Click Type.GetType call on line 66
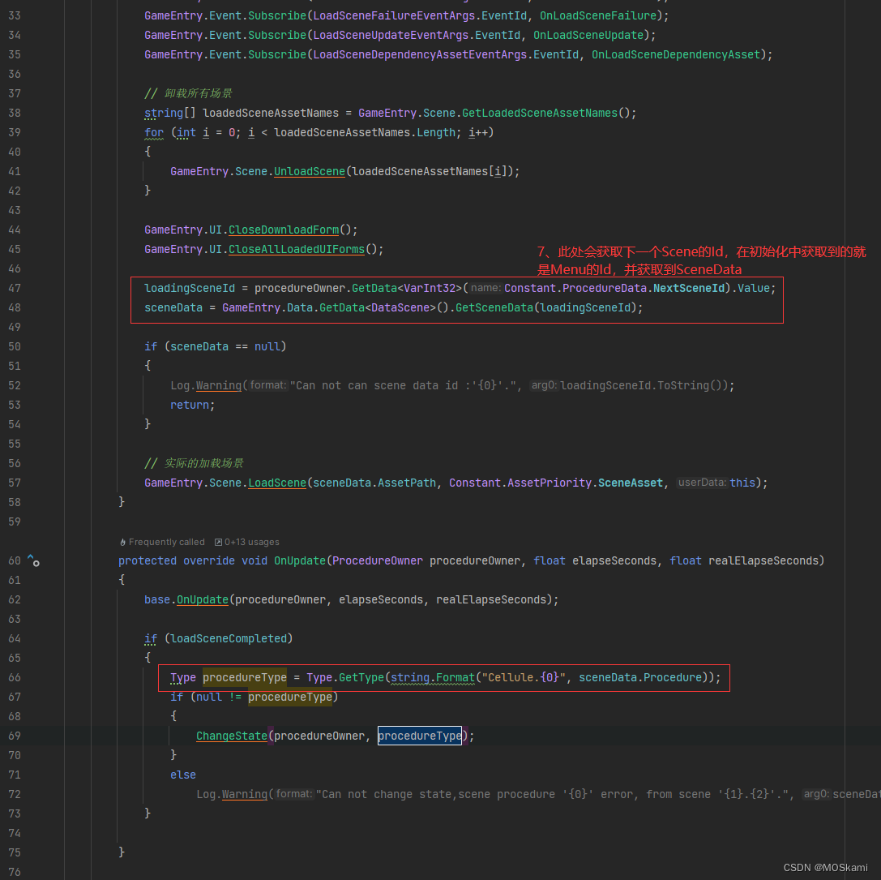Image resolution: width=881 pixels, height=880 pixels. click(345, 677)
